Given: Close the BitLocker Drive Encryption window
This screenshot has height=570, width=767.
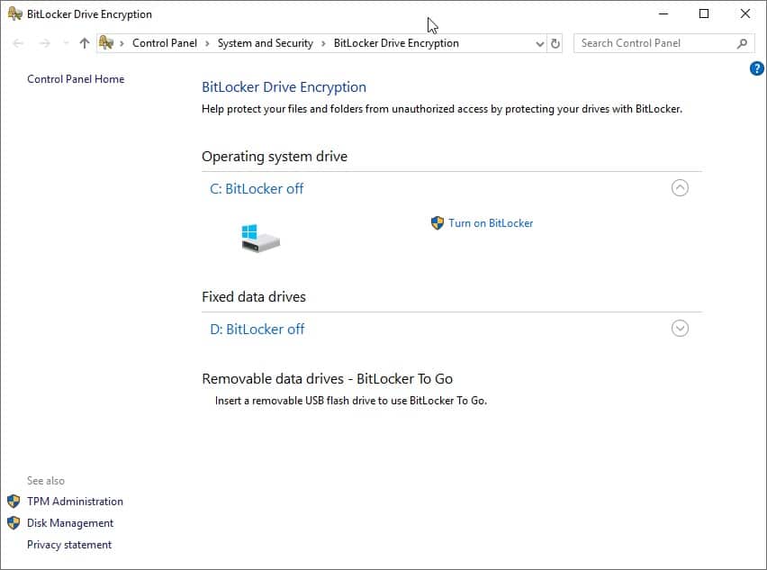Looking at the screenshot, I should [x=745, y=14].
